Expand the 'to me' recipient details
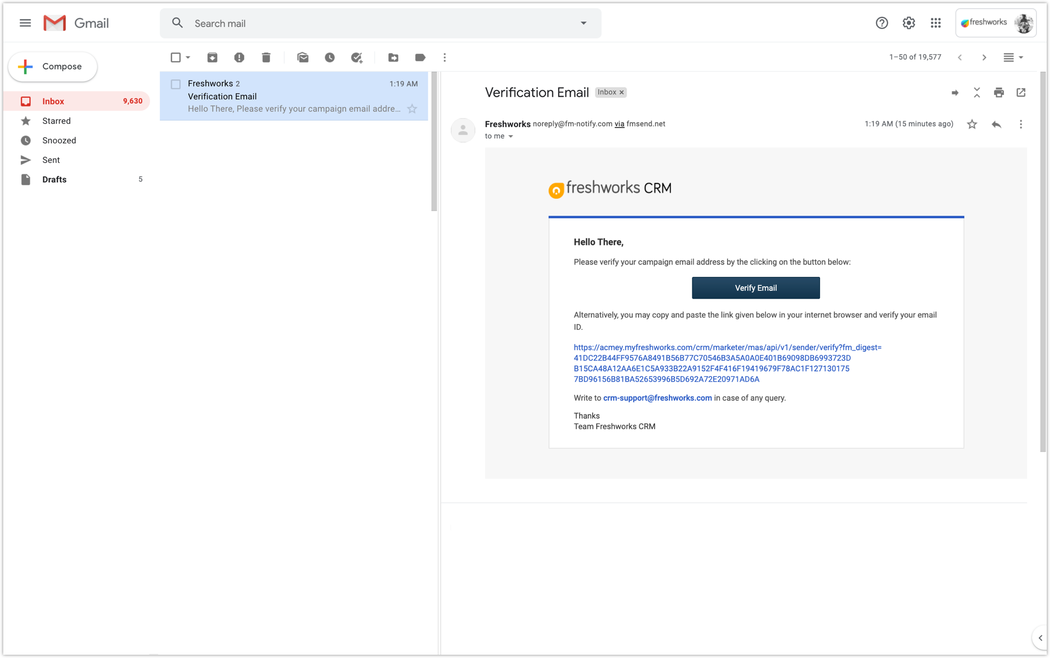 pyautogui.click(x=511, y=136)
